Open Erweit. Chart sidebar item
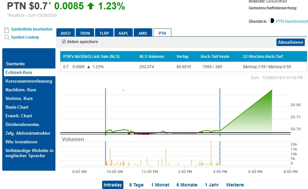The height and width of the screenshot is (189, 308). 19,116
